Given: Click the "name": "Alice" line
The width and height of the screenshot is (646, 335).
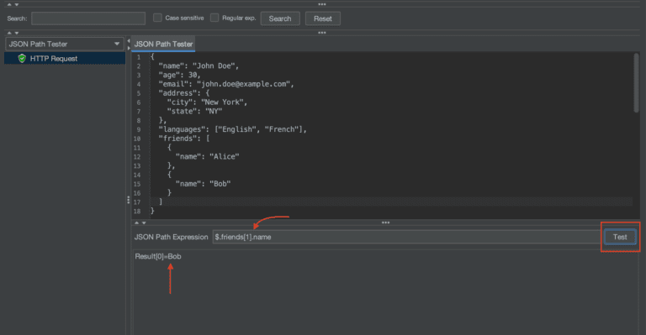Looking at the screenshot, I should tap(207, 156).
